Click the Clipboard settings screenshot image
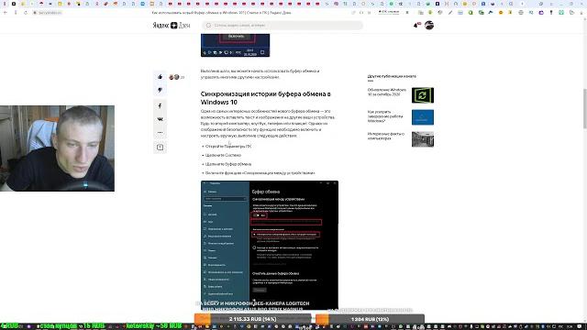The image size is (587, 330). (x=270, y=245)
